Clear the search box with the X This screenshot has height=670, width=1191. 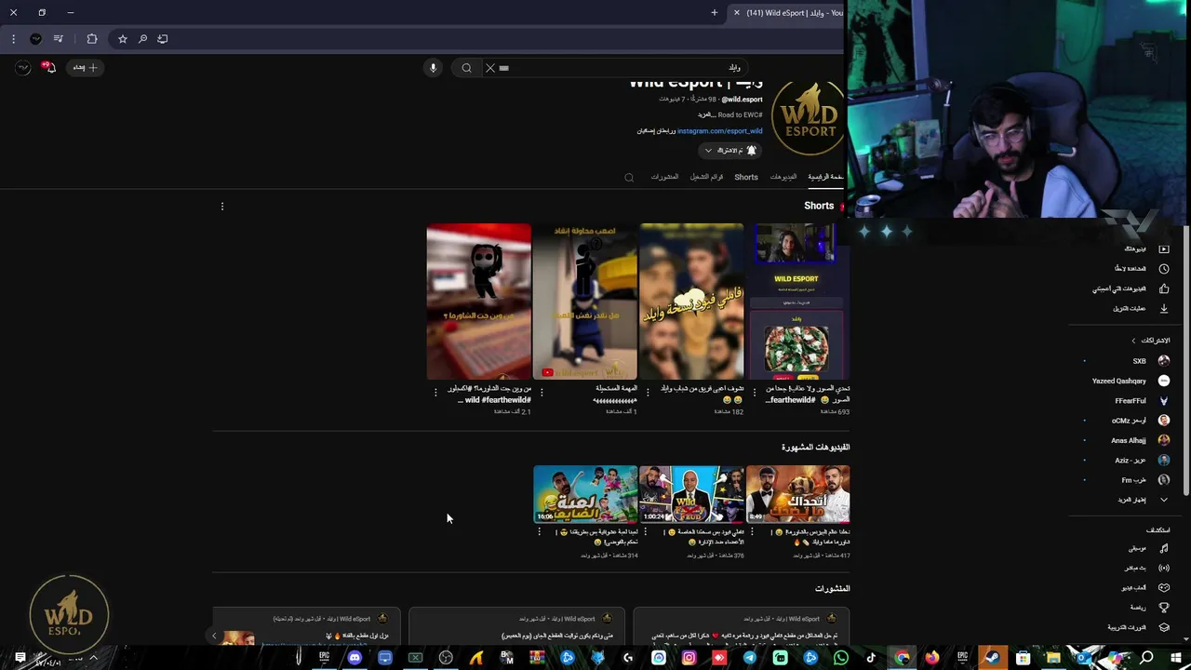point(490,68)
